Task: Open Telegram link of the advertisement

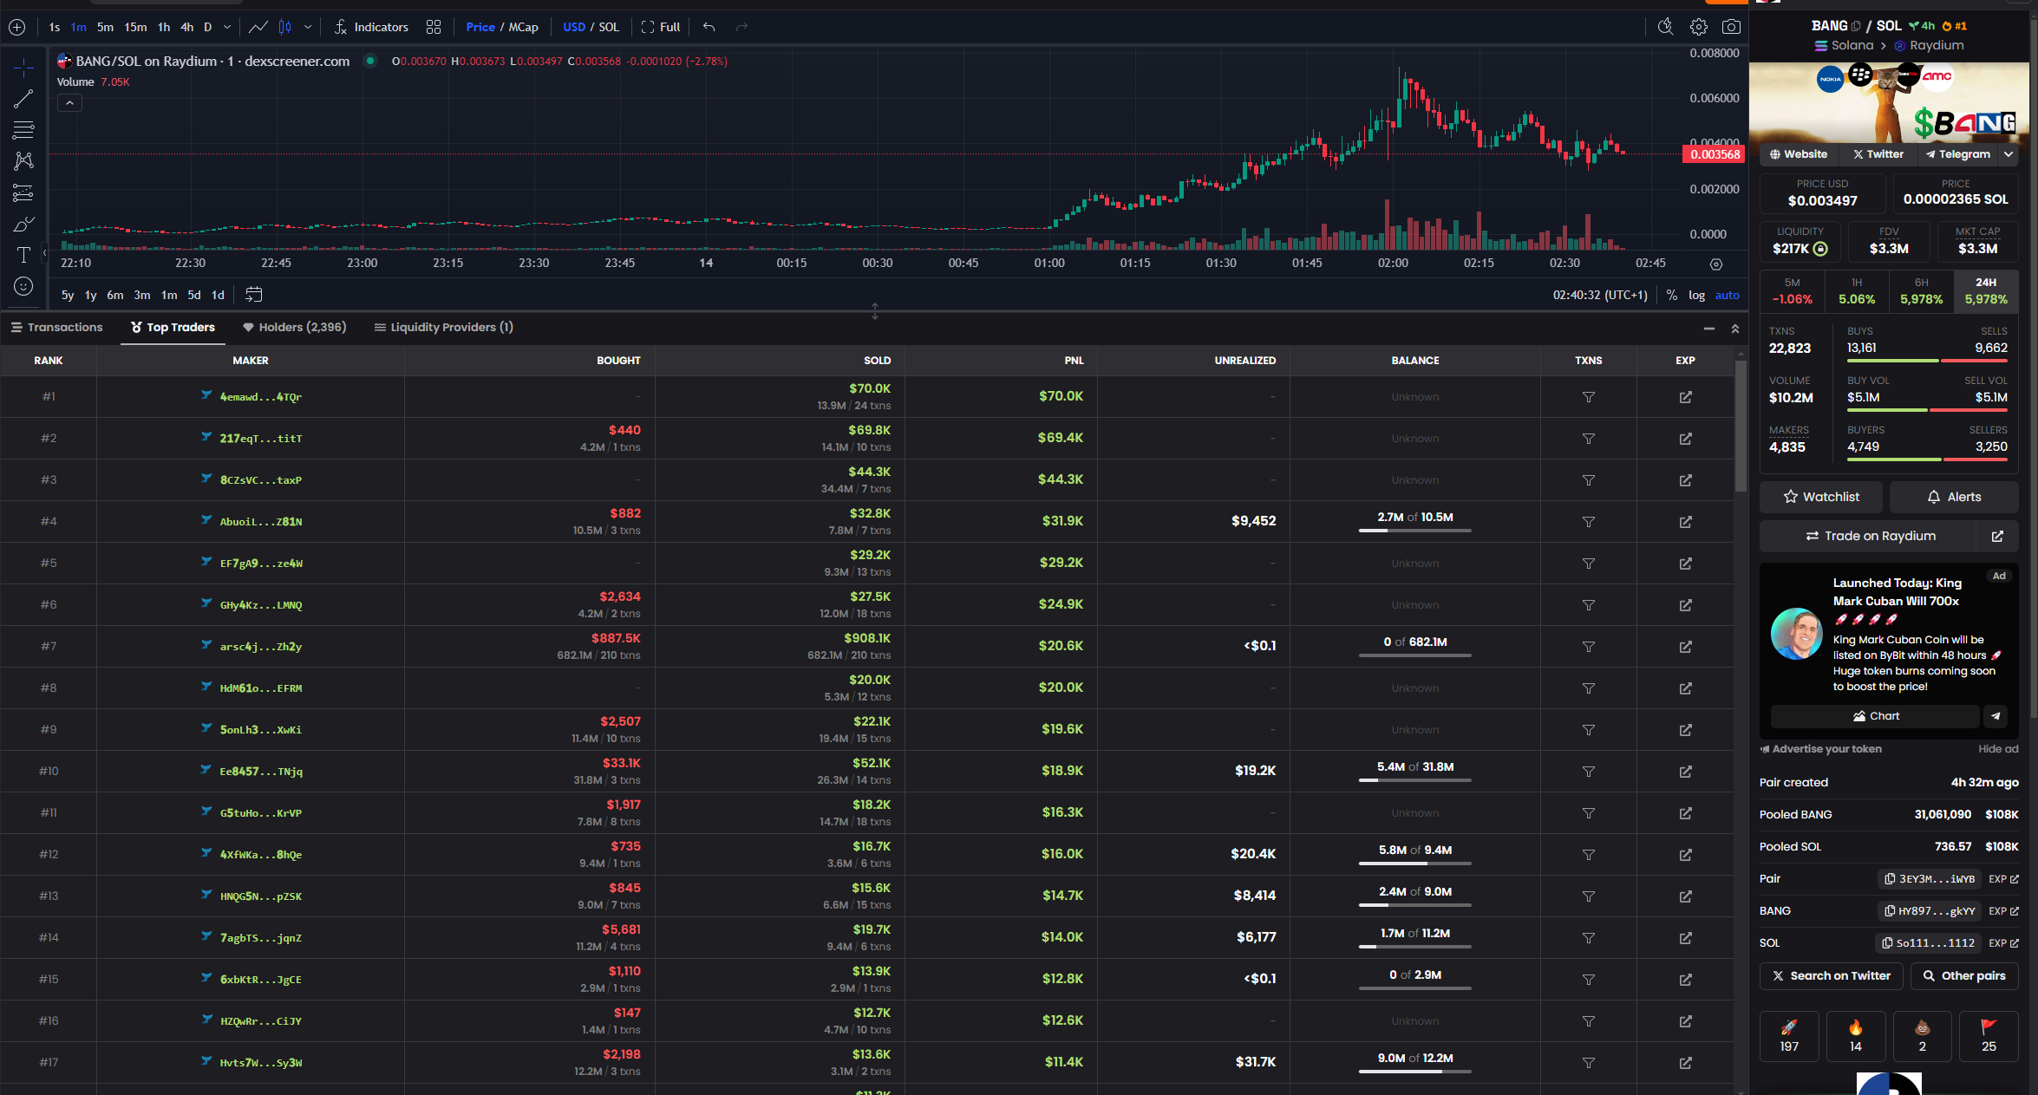Action: coord(1996,716)
